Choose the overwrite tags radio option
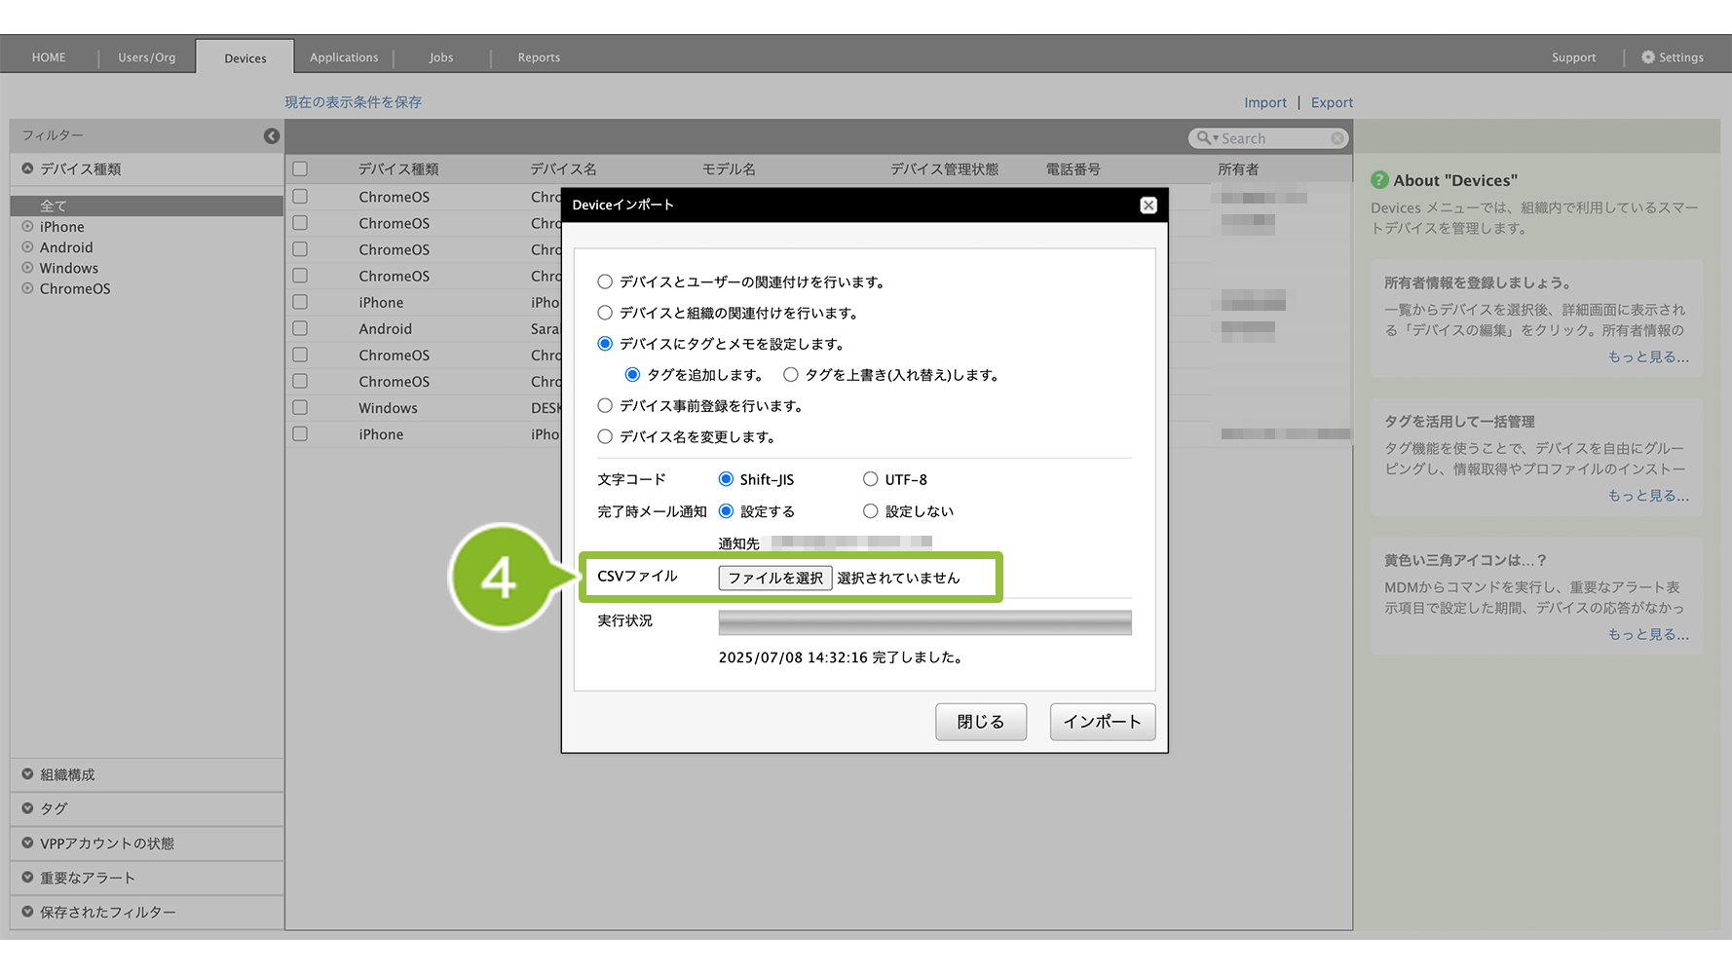 791,375
